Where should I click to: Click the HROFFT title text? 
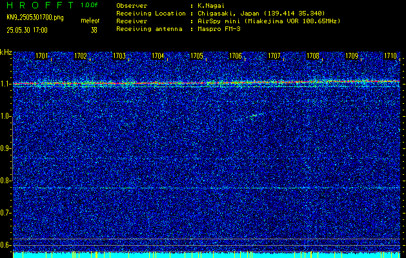(x=40, y=5)
